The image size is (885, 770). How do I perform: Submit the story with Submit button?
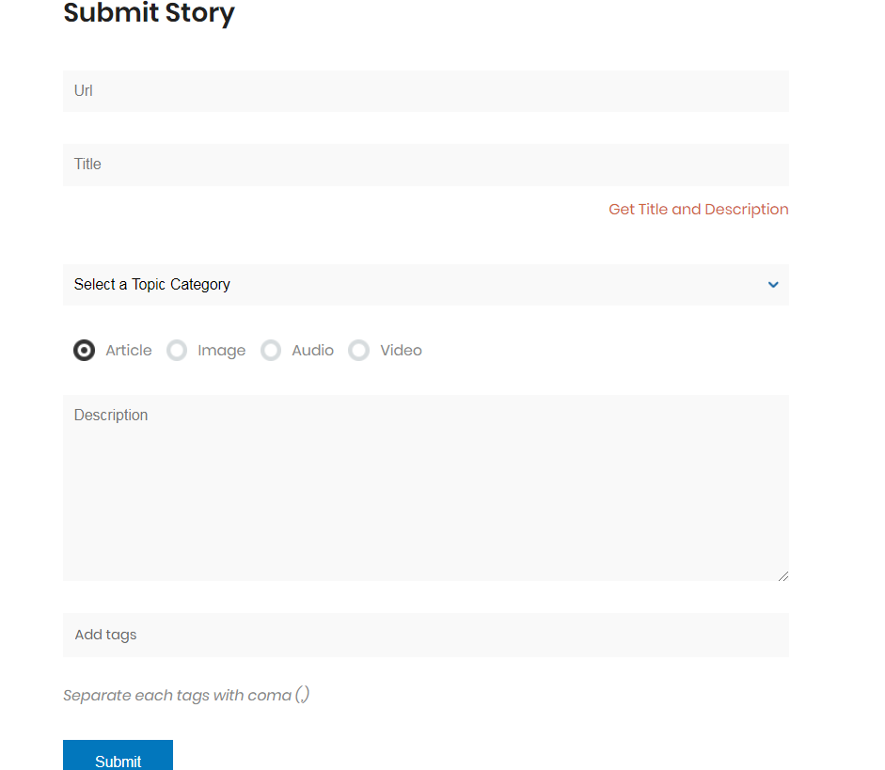pyautogui.click(x=118, y=756)
